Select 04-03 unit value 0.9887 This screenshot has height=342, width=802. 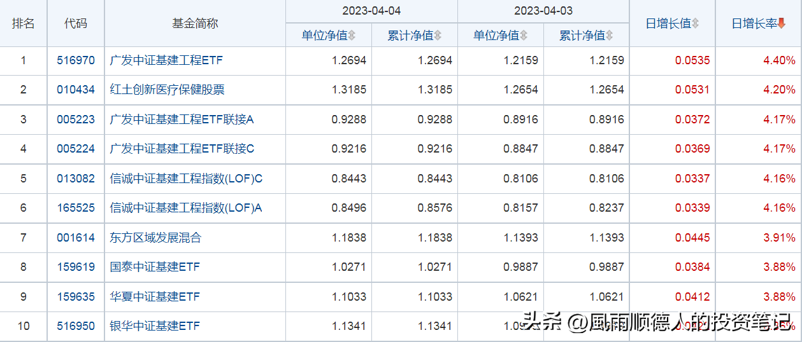coord(520,267)
